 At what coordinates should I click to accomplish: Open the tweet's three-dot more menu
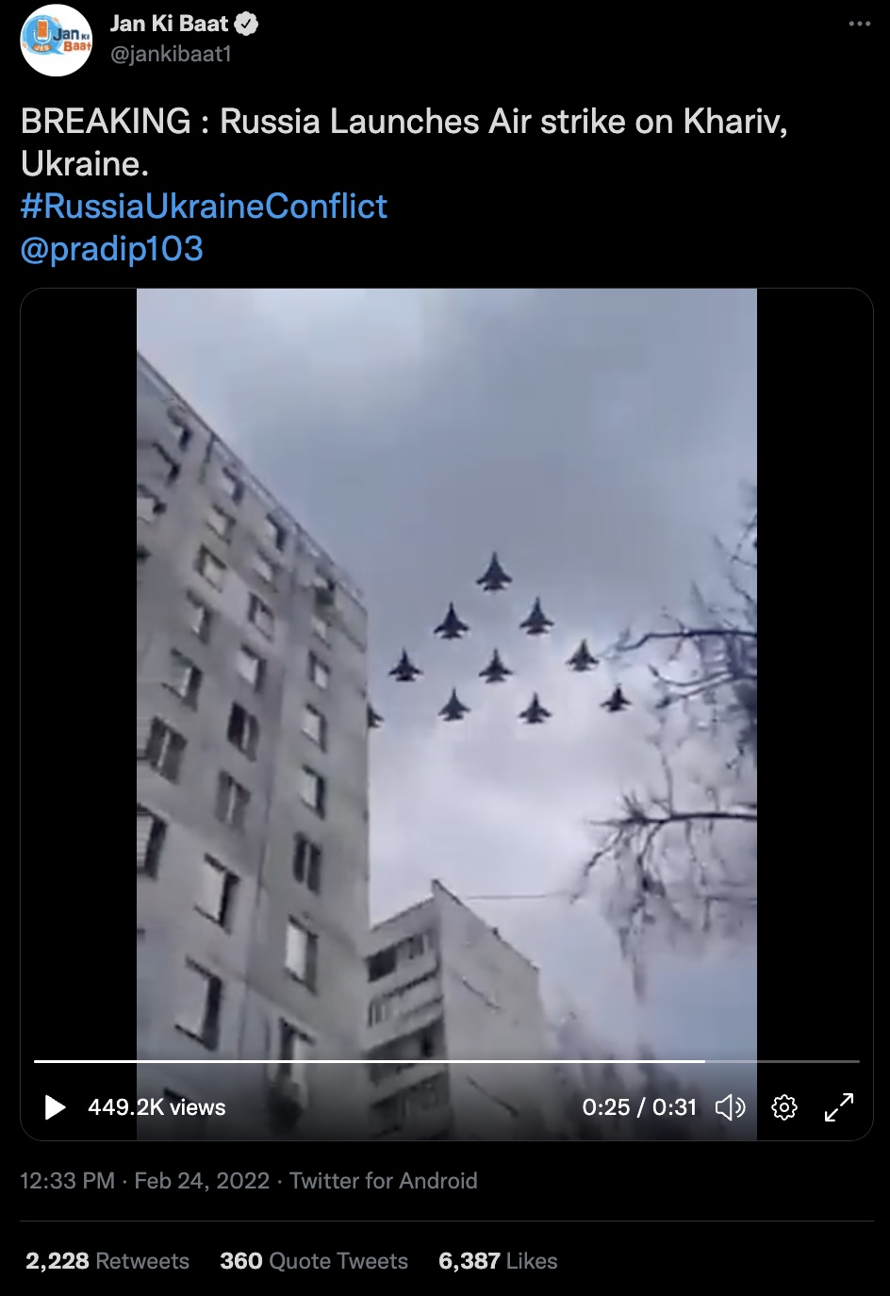pyautogui.click(x=860, y=24)
